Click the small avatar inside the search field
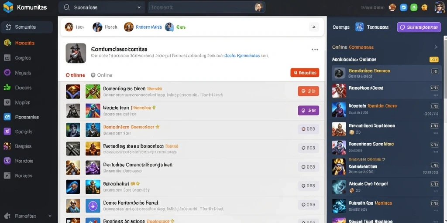The image size is (447, 223). [x=258, y=7]
